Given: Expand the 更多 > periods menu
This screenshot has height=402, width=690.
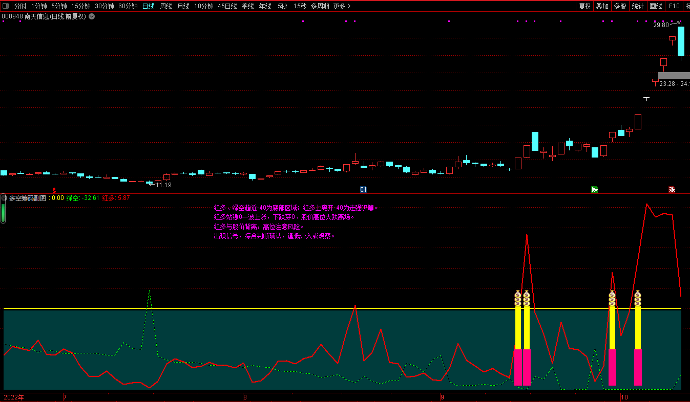Looking at the screenshot, I should click(342, 6).
